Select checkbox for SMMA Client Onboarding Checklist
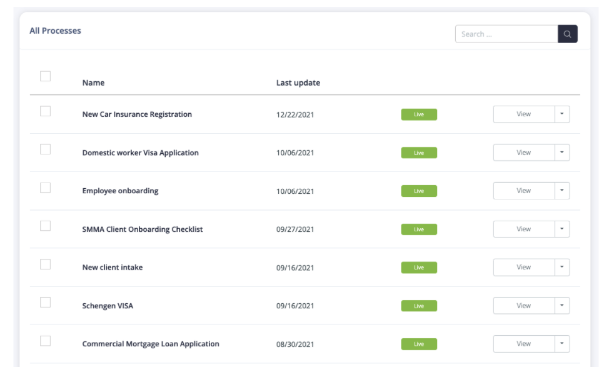The height and width of the screenshot is (377, 604). pos(46,226)
